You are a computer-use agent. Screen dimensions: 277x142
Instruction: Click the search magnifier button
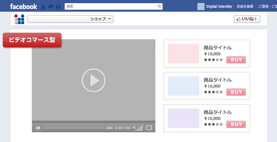click(x=159, y=6)
